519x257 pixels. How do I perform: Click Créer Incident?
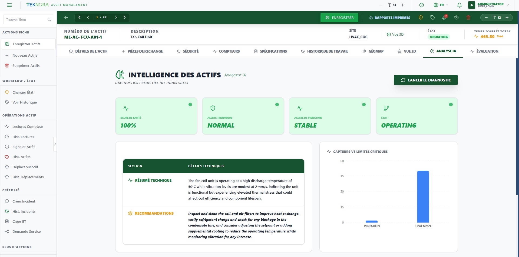pyautogui.click(x=24, y=201)
